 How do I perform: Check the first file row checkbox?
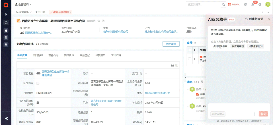click(189, 59)
